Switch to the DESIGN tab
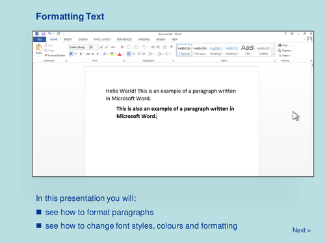 click(x=83, y=40)
